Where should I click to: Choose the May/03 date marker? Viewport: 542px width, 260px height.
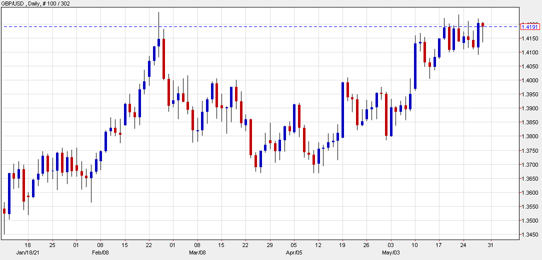tap(390, 253)
